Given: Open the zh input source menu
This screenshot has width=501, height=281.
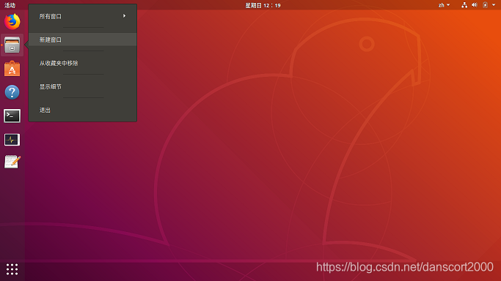Looking at the screenshot, I should coord(444,5).
